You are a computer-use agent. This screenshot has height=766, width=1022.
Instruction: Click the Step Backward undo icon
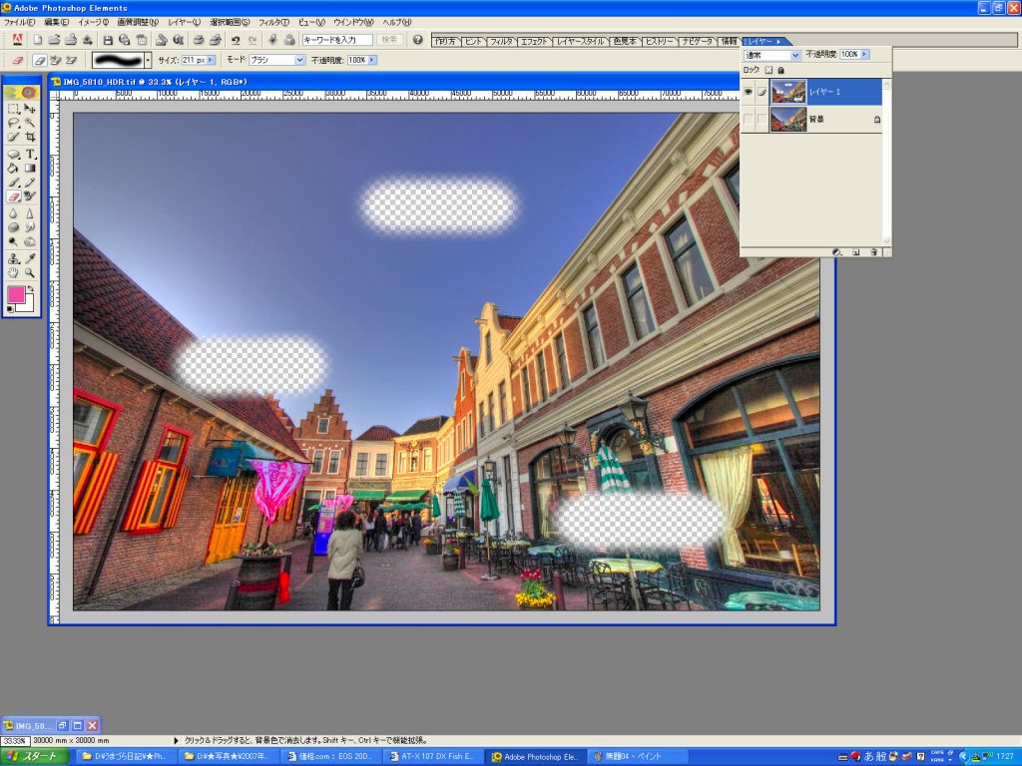(236, 40)
